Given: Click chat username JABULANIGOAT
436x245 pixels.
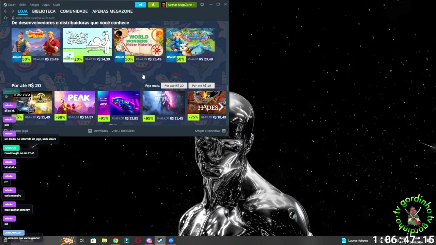Looking at the screenshot, I should point(13,233).
